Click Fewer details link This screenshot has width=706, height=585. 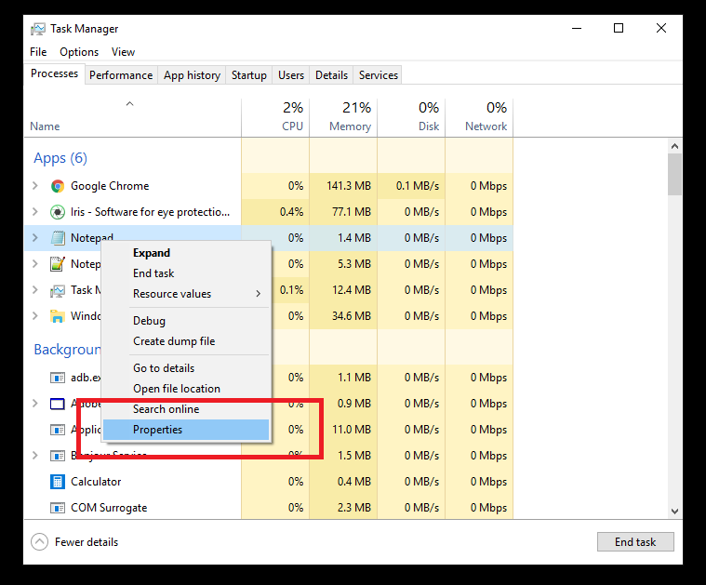click(x=87, y=542)
